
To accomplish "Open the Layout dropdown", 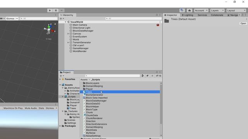I will point(236,10).
